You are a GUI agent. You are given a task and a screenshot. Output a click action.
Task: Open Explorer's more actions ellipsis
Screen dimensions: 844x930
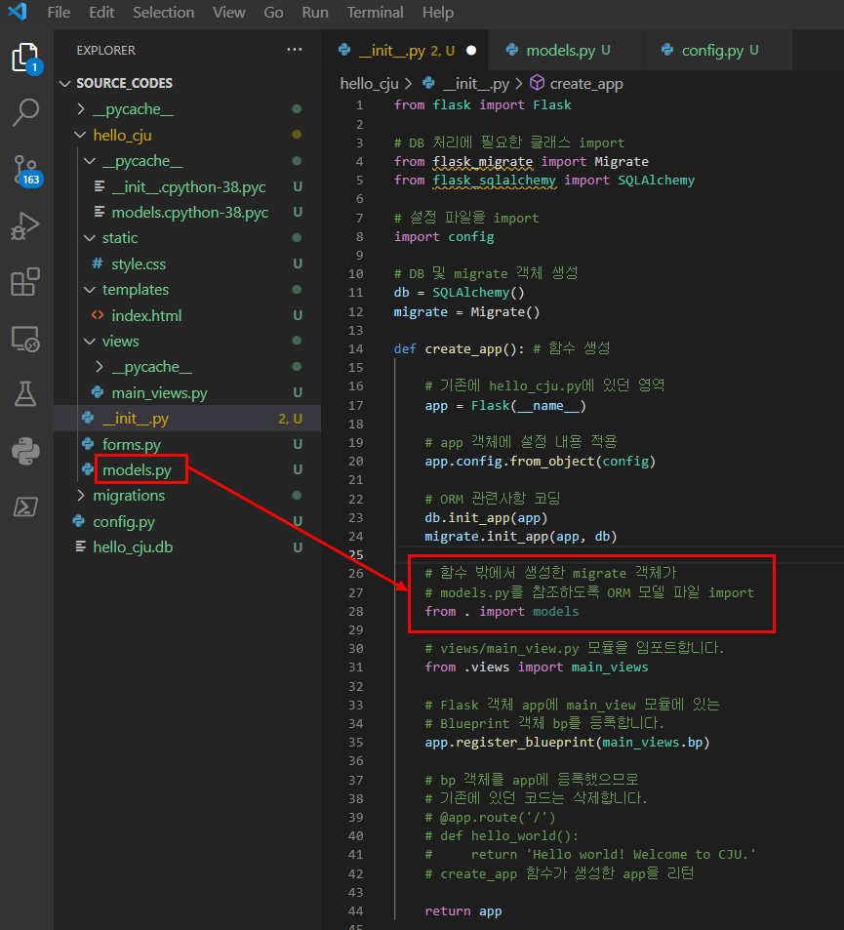[x=295, y=50]
